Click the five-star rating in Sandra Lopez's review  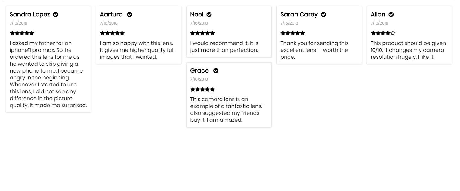[x=22, y=33]
